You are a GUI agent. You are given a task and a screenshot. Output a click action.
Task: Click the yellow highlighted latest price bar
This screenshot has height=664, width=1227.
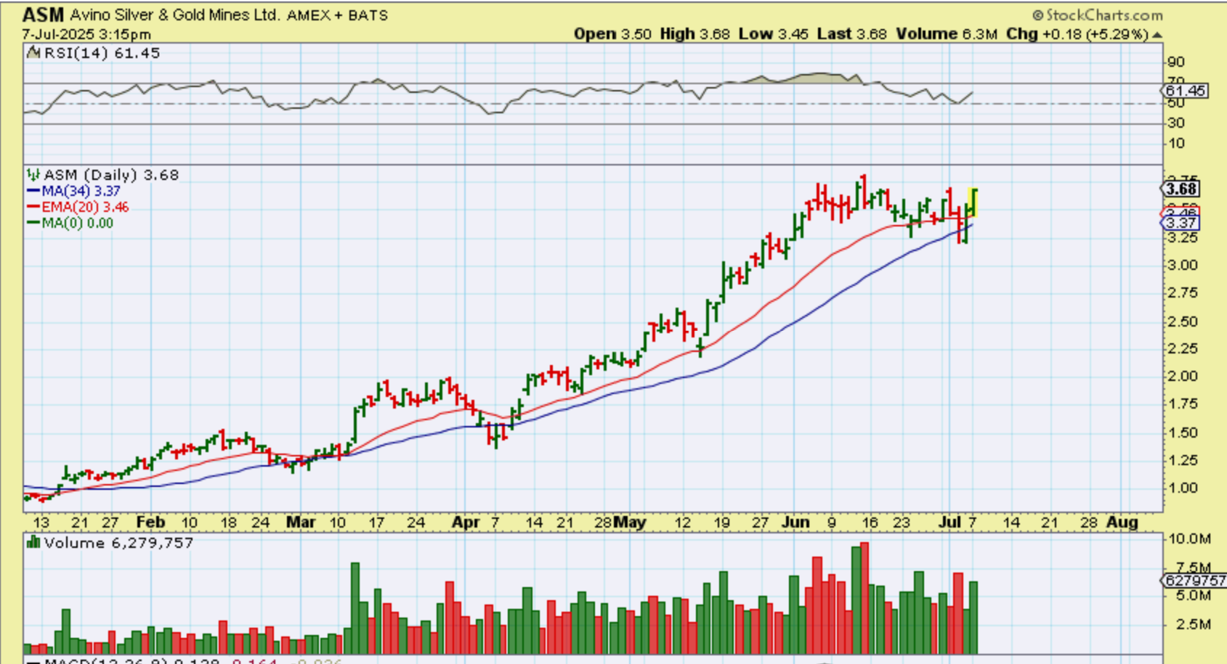click(x=974, y=202)
